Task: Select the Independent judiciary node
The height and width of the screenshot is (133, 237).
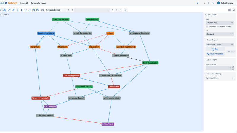Action: point(84,87)
